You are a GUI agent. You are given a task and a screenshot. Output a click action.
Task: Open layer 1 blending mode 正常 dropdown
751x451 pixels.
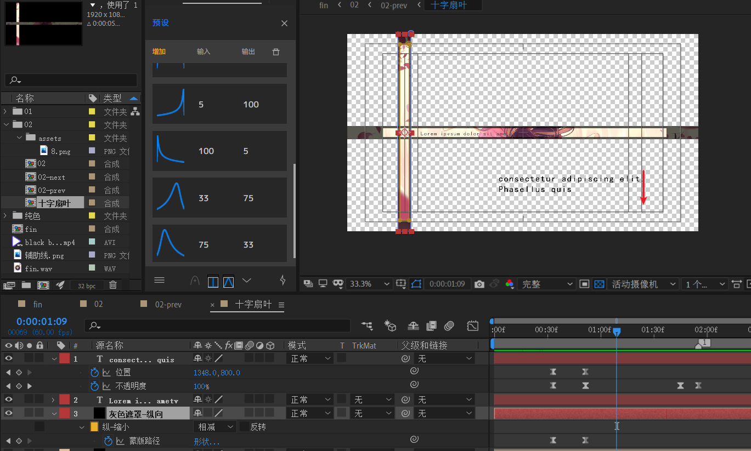(x=309, y=358)
